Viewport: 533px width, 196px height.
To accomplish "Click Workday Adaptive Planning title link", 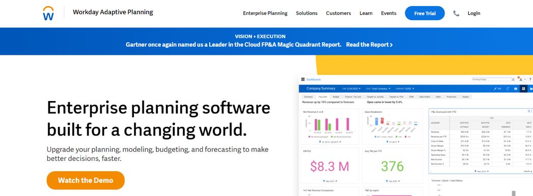I will click(x=113, y=12).
